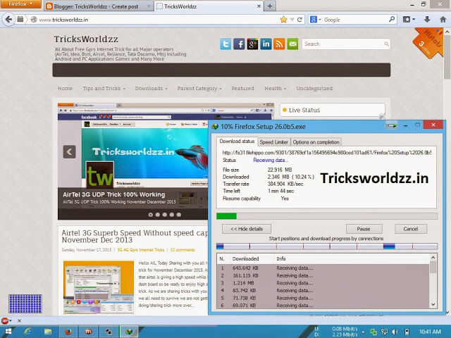Expand the Tips and Tricks menu
451x338 pixels.
point(104,88)
